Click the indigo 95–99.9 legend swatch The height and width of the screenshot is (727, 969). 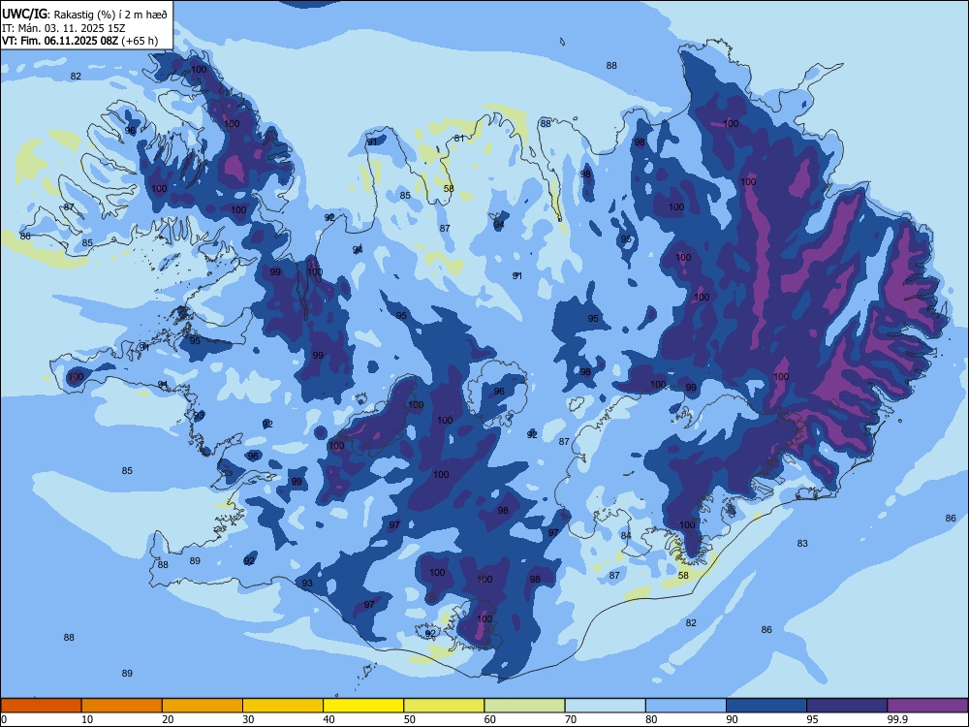tap(847, 706)
